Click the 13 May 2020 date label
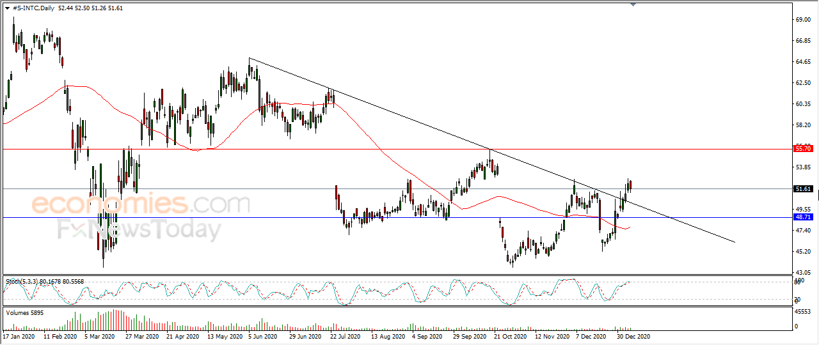 [x=224, y=336]
